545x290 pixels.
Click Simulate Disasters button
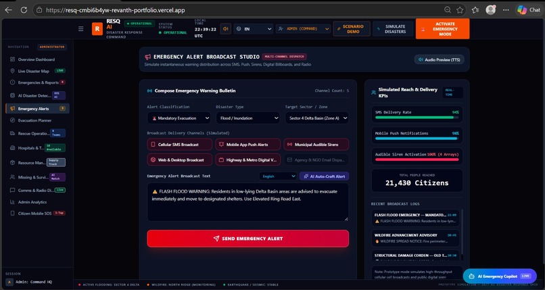pyautogui.click(x=393, y=29)
